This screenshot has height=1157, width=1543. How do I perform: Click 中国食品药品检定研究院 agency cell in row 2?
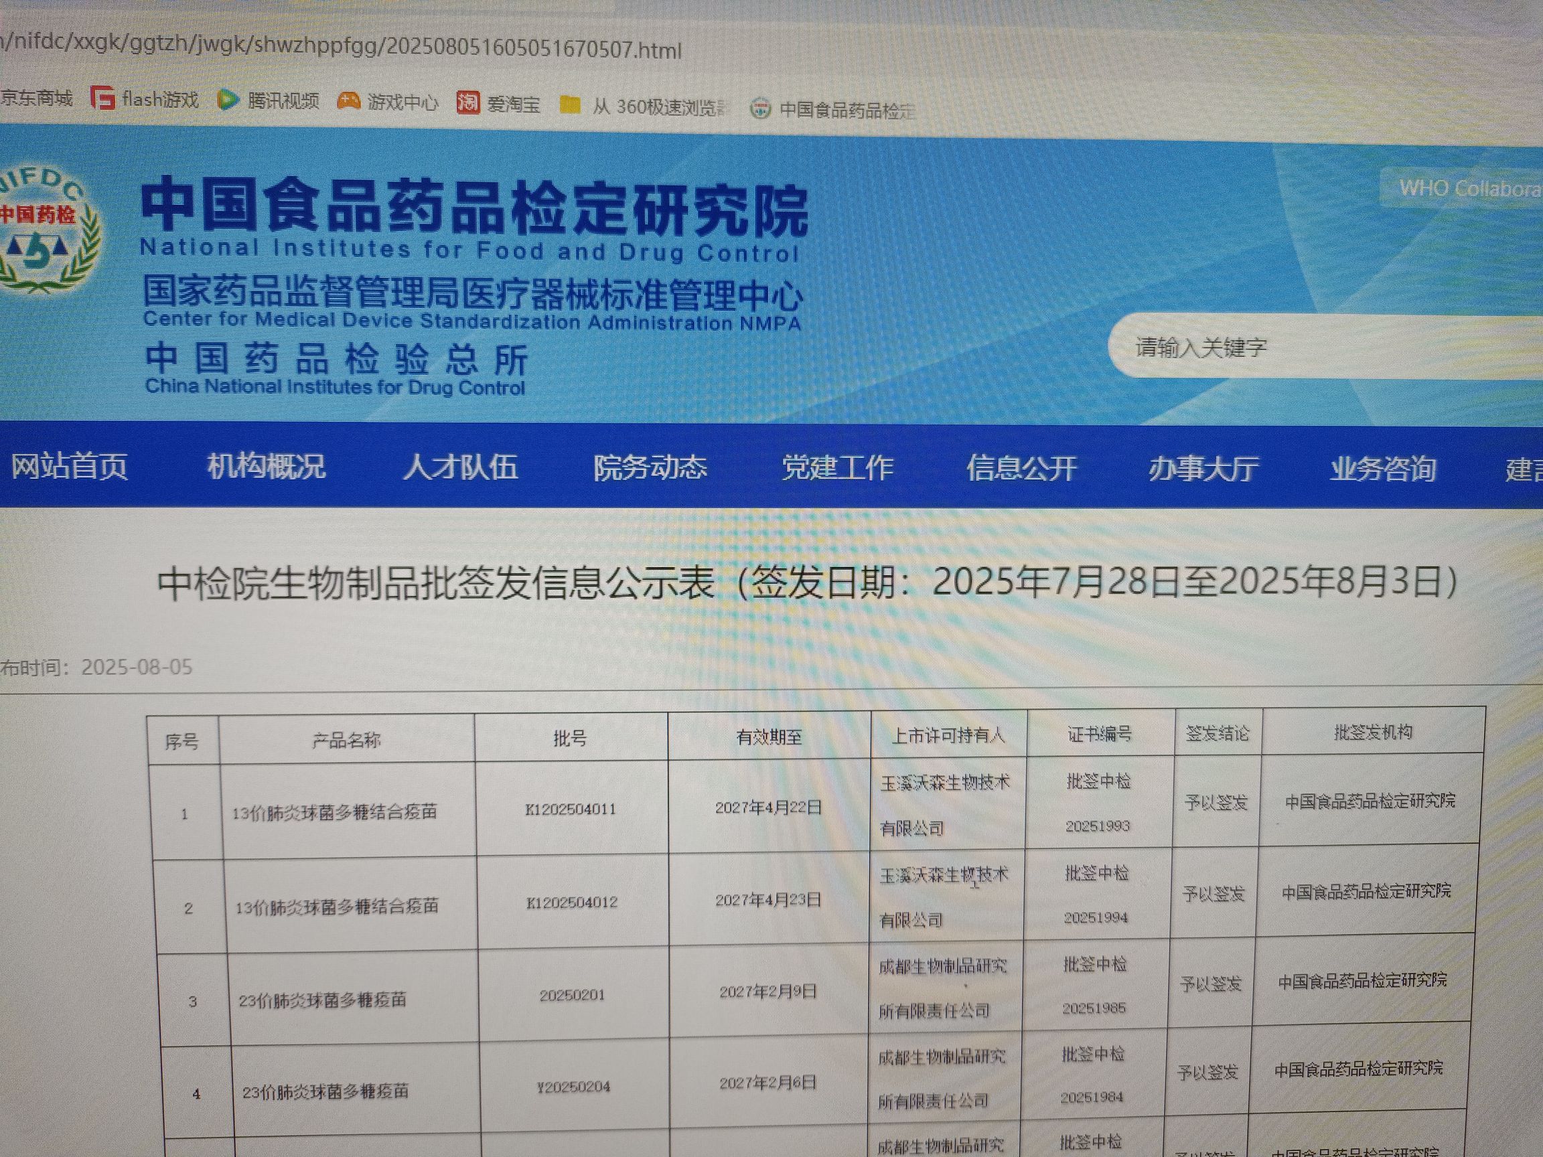coord(1366,891)
